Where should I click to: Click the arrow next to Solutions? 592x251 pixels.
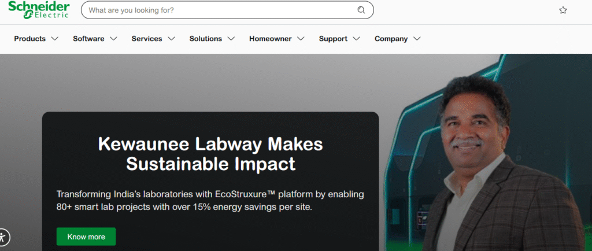click(231, 39)
